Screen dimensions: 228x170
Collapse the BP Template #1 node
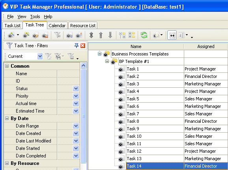click(x=107, y=61)
